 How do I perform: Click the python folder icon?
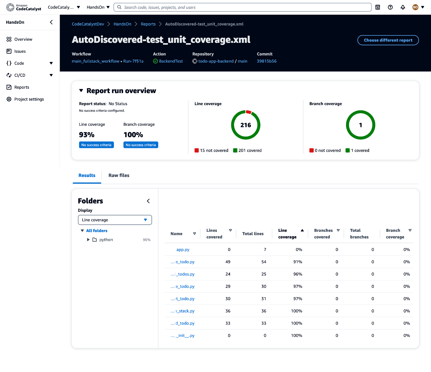(95, 239)
